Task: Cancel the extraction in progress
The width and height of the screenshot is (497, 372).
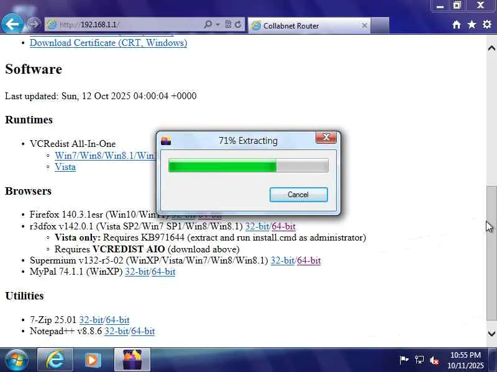Action: point(299,195)
